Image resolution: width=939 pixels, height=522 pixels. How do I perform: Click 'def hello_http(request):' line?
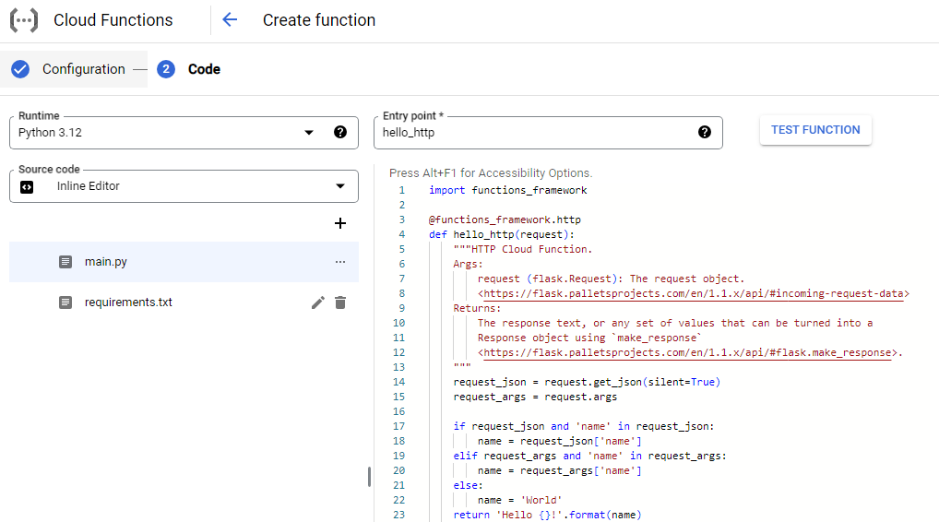click(502, 234)
